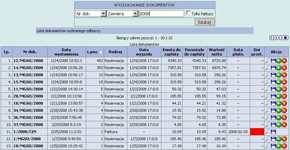This screenshot has height=150, width=290.
Task: Enable the Tylko faktury checkbox
Action: point(189,13)
